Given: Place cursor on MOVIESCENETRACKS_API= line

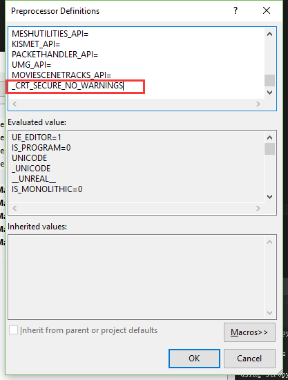Looking at the screenshot, I should click(x=61, y=75).
